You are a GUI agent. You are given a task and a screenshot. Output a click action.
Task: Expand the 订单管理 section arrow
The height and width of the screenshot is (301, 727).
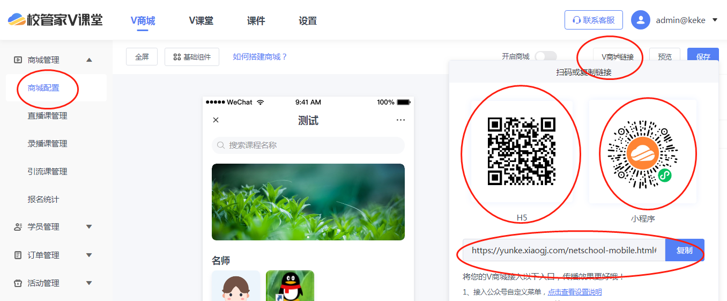(90, 255)
